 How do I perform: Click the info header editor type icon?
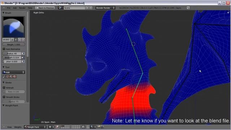point(4,8)
